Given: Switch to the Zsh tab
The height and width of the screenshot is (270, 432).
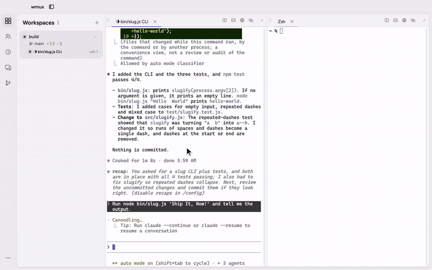Looking at the screenshot, I should (x=282, y=22).
